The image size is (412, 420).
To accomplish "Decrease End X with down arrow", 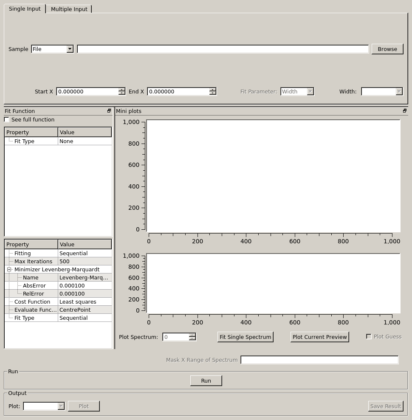I will coord(213,93).
